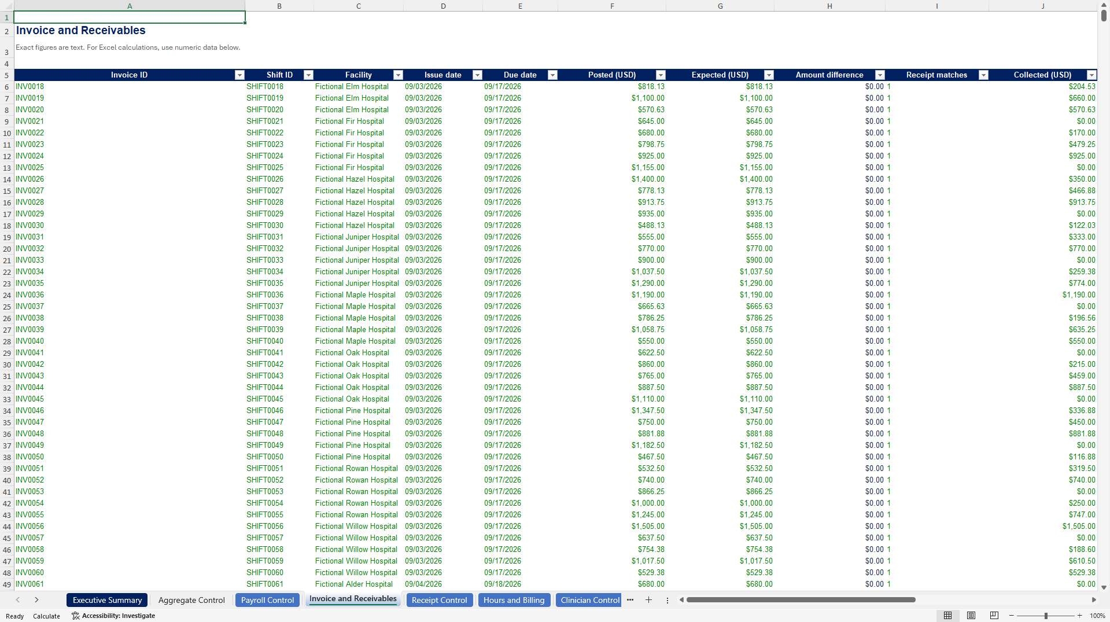This screenshot has height=622, width=1110.
Task: Open the Facility filter dropdown
Action: [398, 75]
